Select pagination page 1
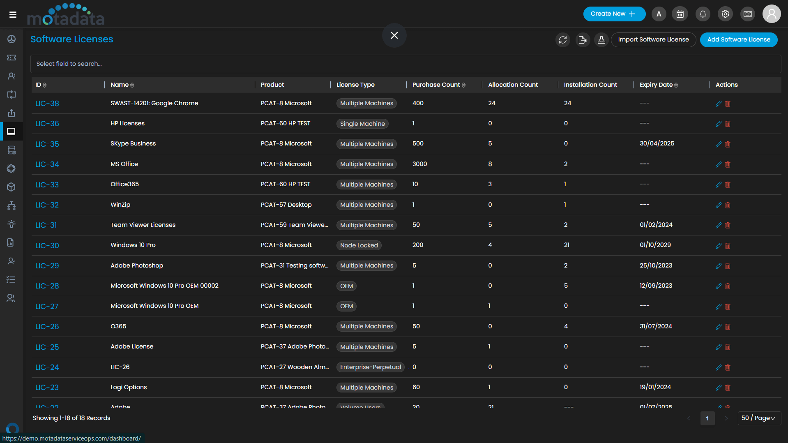Viewport: 788px width, 443px height. tap(707, 418)
